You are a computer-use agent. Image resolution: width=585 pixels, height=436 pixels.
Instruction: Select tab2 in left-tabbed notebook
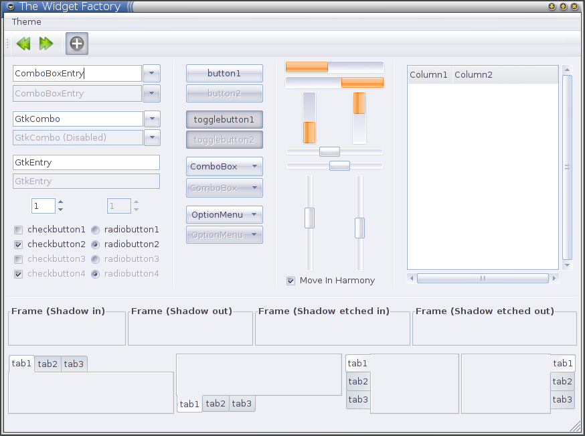pyautogui.click(x=358, y=381)
